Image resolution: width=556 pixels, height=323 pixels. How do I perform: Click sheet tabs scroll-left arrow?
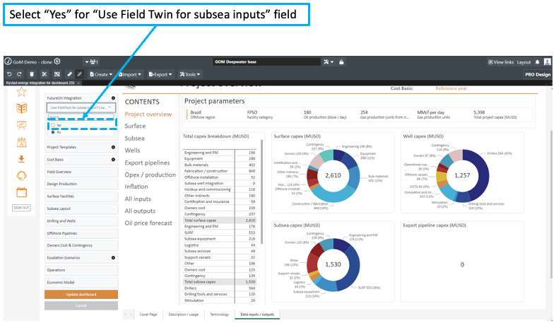126,315
